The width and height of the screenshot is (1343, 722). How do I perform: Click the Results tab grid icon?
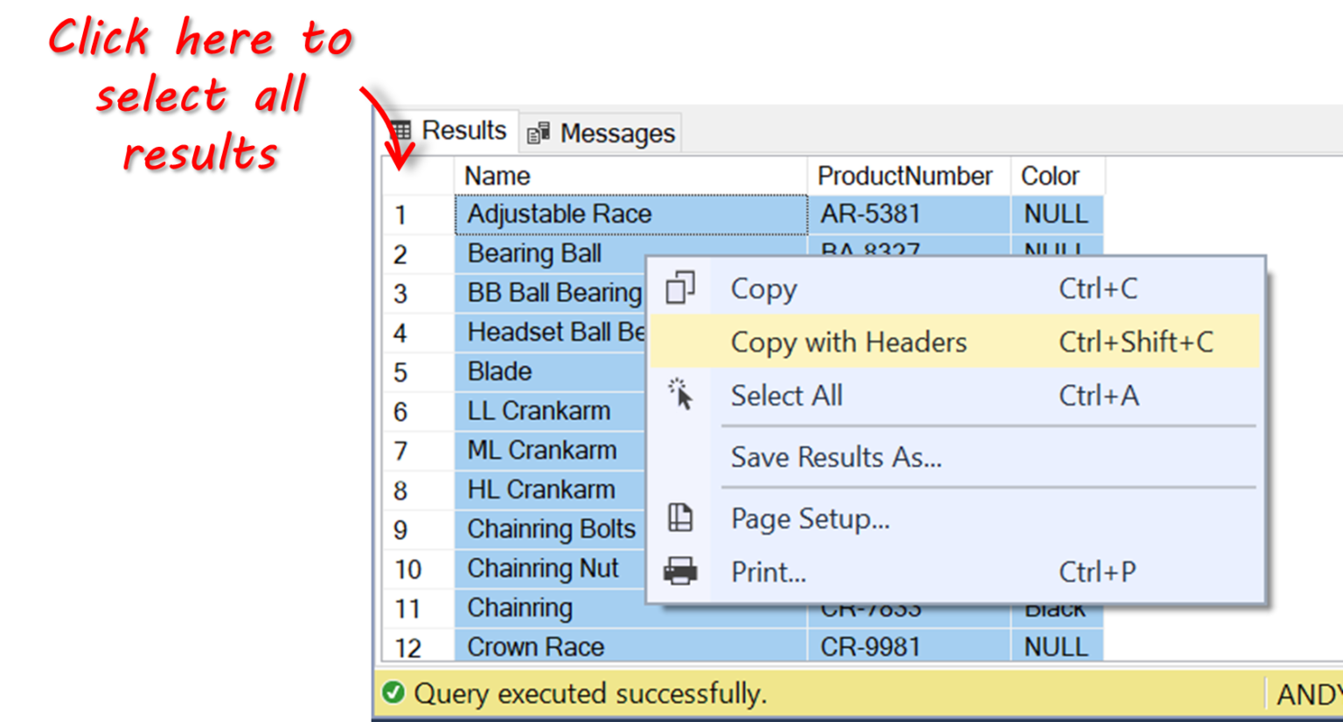click(x=401, y=130)
